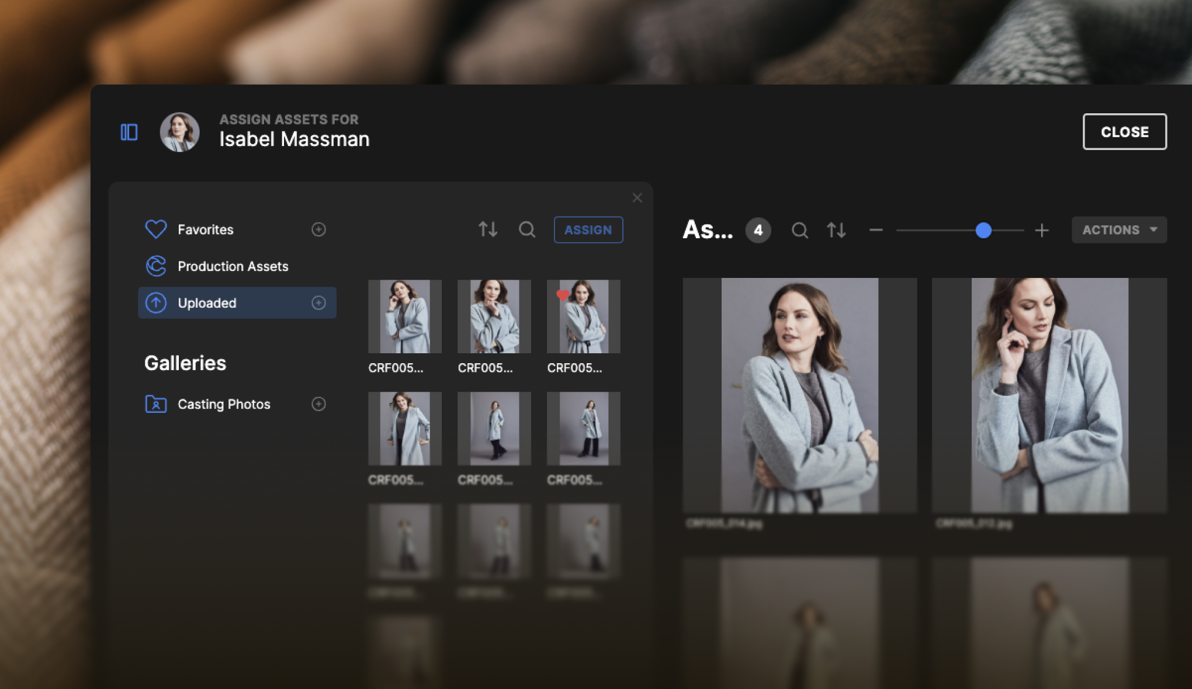Click the plus circle beside Casting Photos
1192x689 pixels.
[x=318, y=404]
